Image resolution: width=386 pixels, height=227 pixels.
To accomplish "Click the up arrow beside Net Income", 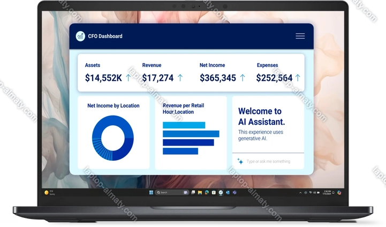I will 243,78.
